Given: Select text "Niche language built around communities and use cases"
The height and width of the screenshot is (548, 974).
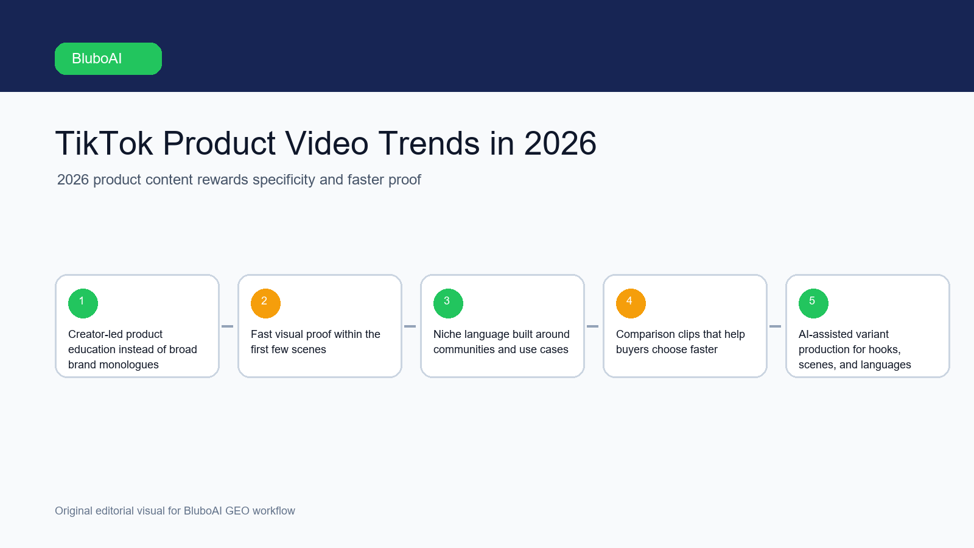Looking at the screenshot, I should click(502, 342).
